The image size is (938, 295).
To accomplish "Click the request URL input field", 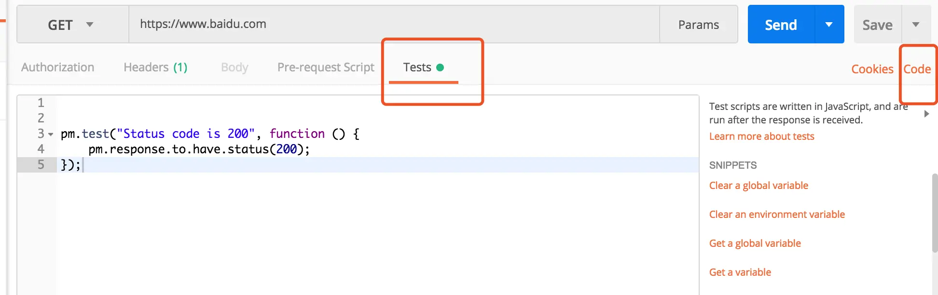I will pyautogui.click(x=393, y=24).
